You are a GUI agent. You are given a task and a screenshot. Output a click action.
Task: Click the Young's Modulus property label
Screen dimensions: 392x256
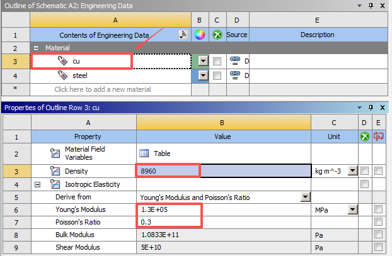click(x=81, y=209)
